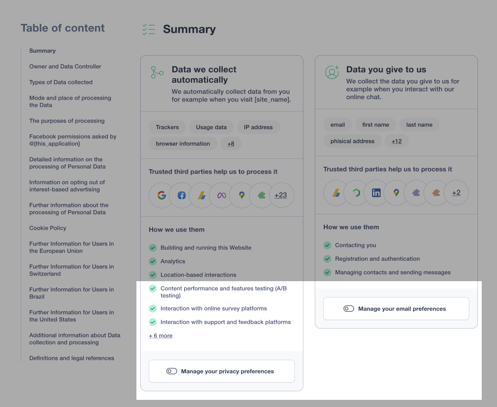Select Cookie Policy in the table of content
497x407 pixels.
tap(48, 228)
